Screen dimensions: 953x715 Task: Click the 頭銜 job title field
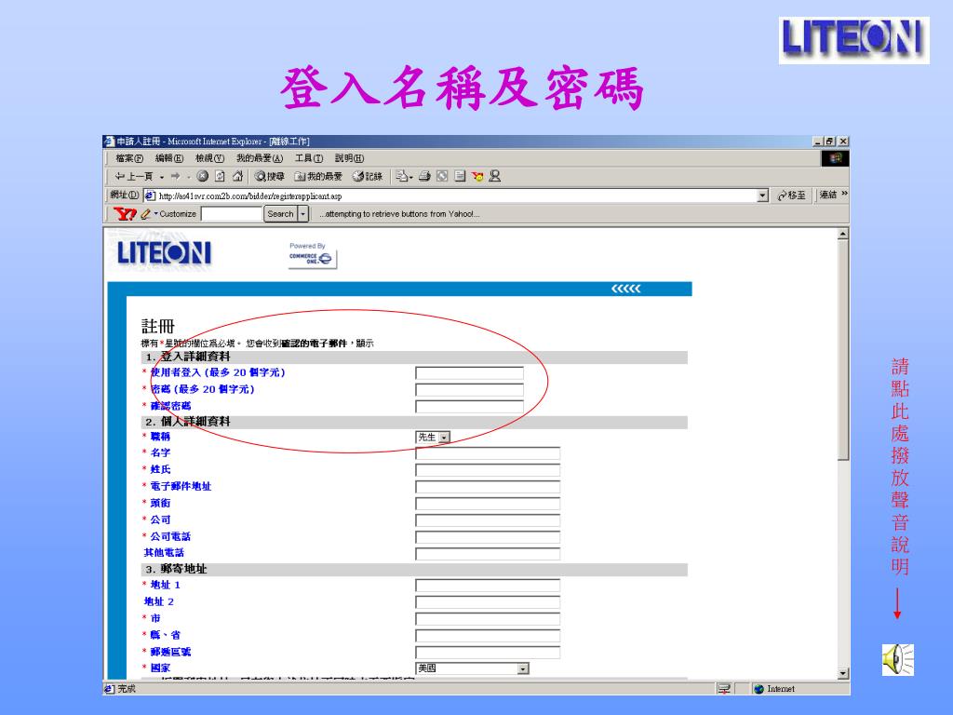coord(488,504)
